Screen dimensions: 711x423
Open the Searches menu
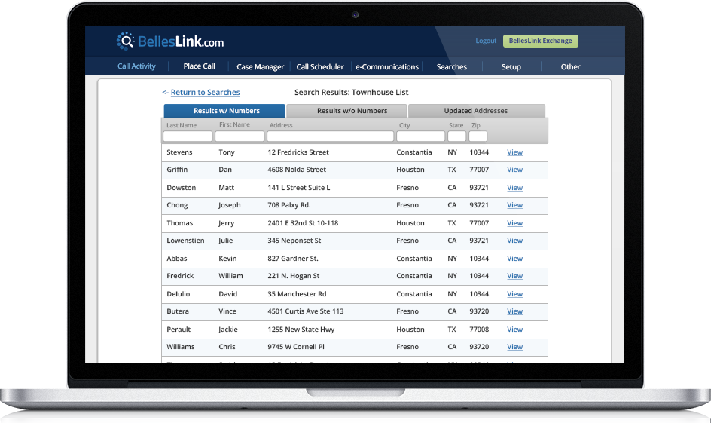[x=452, y=66]
